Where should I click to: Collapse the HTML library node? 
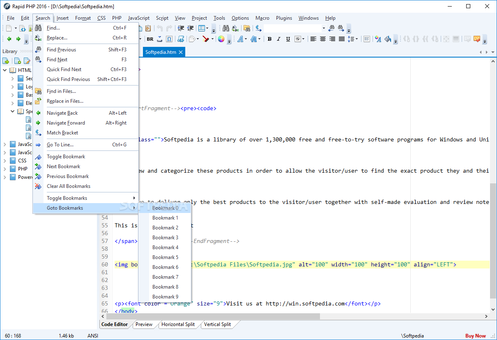(5, 70)
